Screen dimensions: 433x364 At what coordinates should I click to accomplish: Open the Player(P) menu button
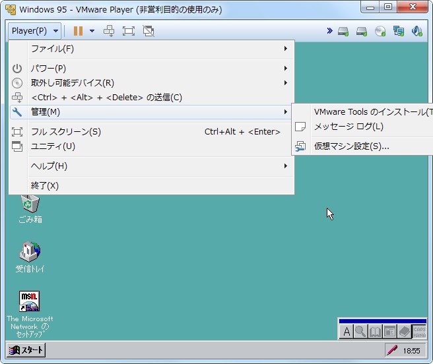34,31
